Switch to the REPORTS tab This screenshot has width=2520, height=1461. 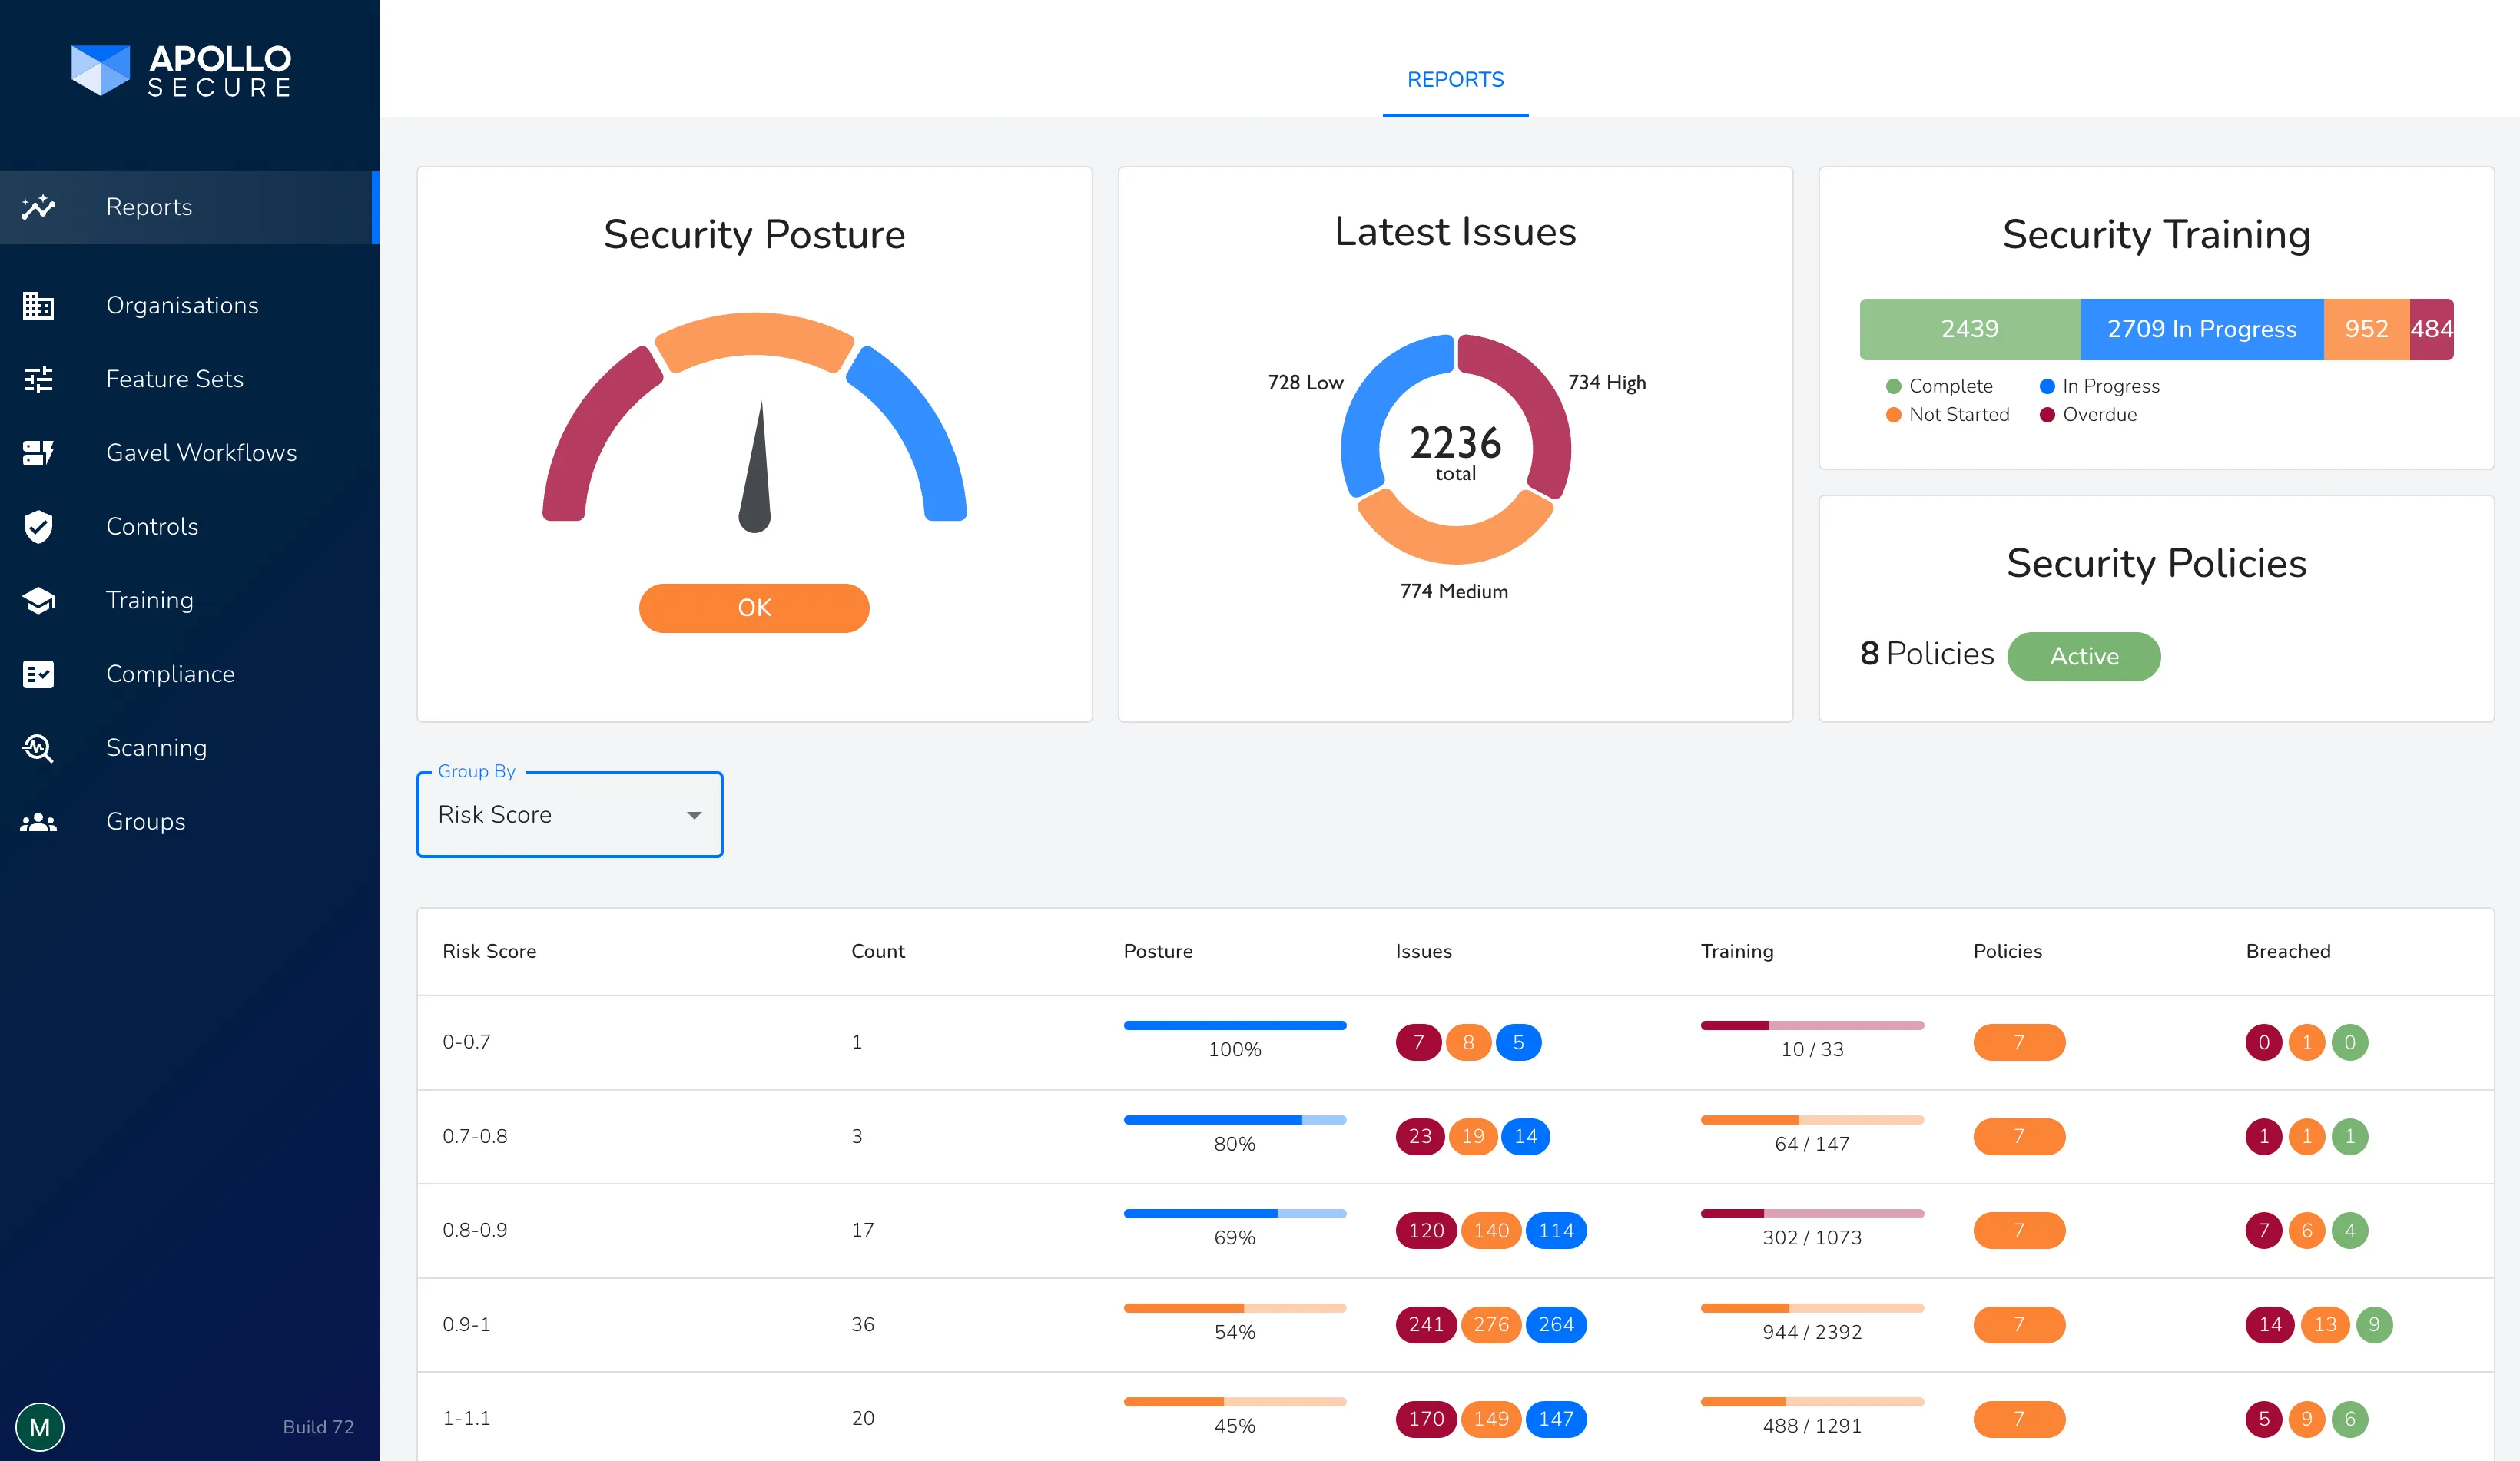[1455, 80]
